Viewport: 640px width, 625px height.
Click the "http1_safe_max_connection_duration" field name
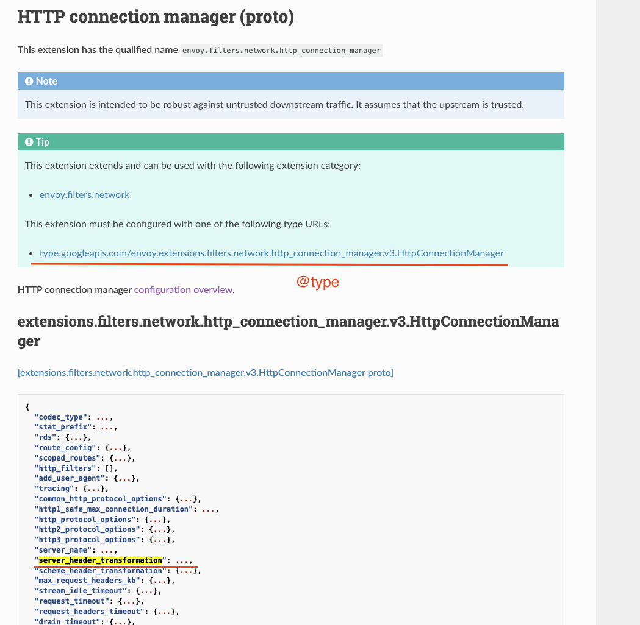114,509
